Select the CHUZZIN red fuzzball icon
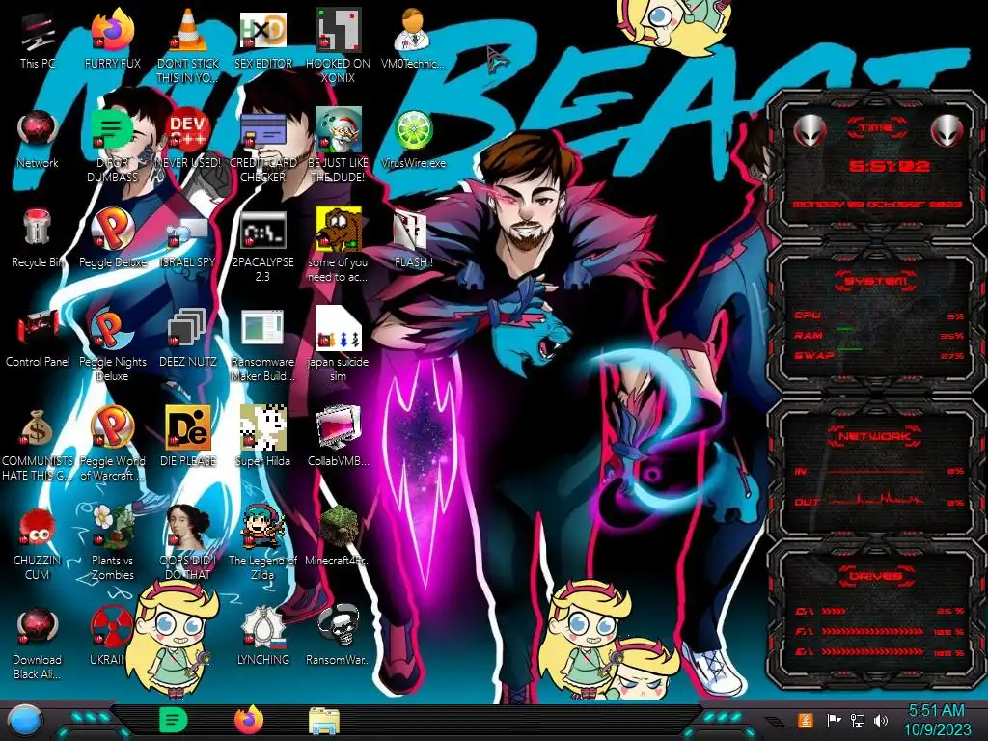 37,528
